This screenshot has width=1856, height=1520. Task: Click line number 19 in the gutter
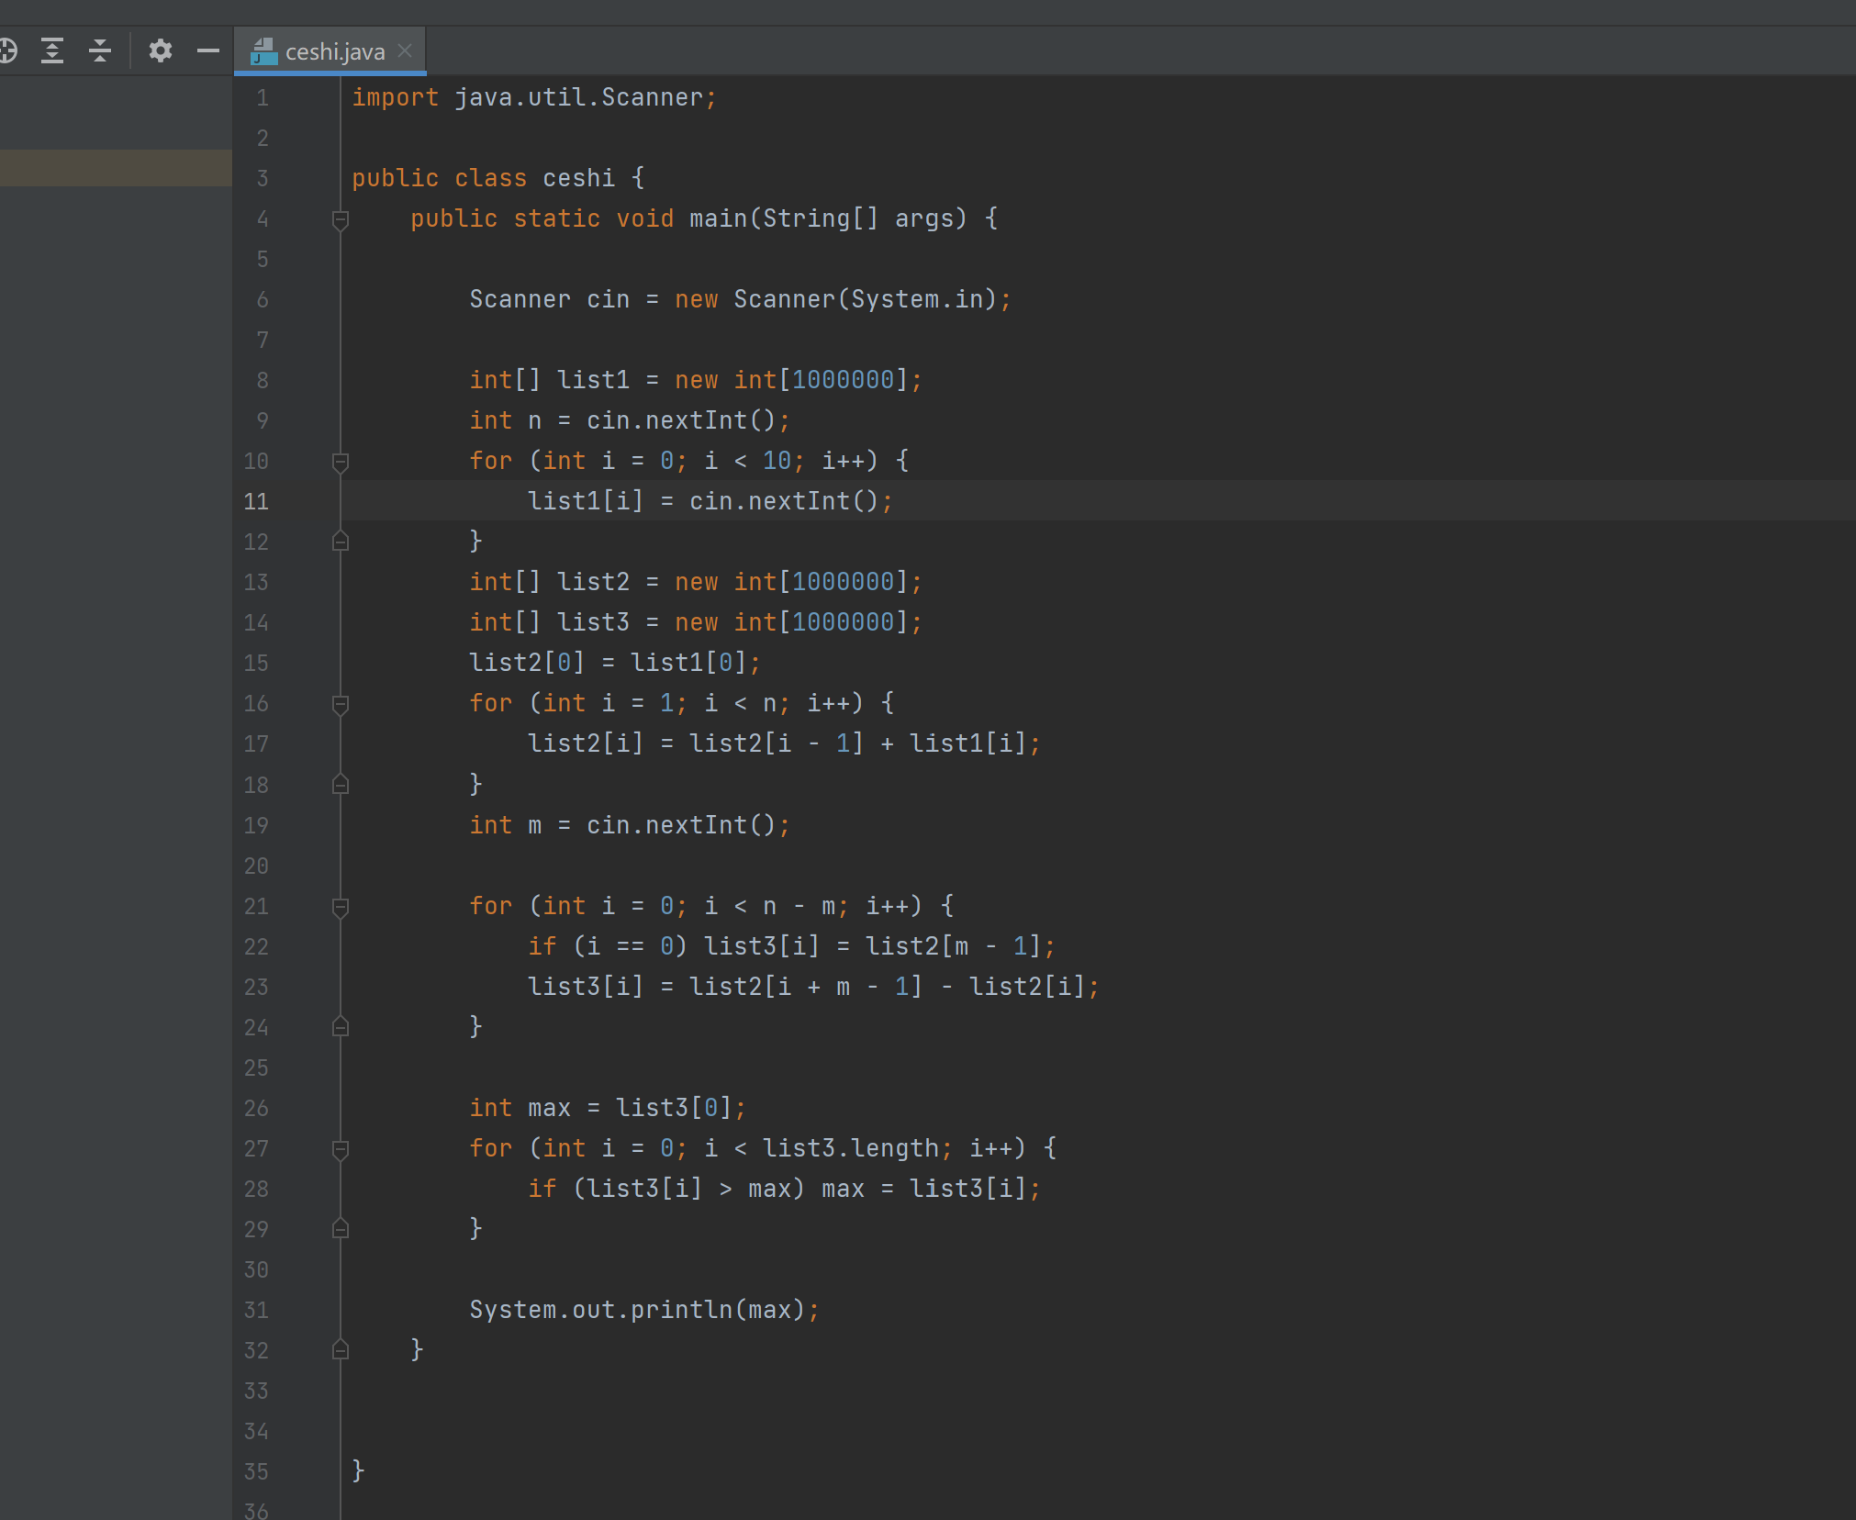256,825
